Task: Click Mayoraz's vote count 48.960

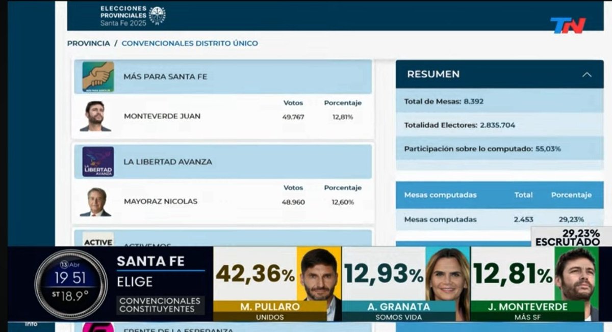Action: click(293, 202)
